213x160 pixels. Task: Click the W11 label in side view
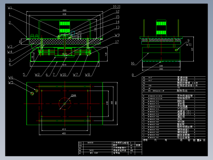189,45
